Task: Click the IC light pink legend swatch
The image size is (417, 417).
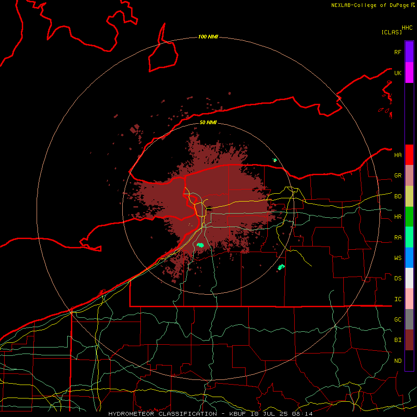Action: point(409,299)
